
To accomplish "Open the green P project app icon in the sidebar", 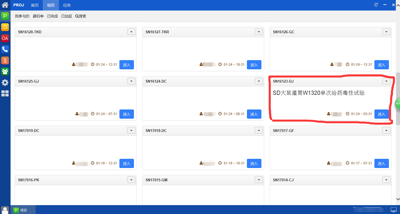I will [5, 16].
